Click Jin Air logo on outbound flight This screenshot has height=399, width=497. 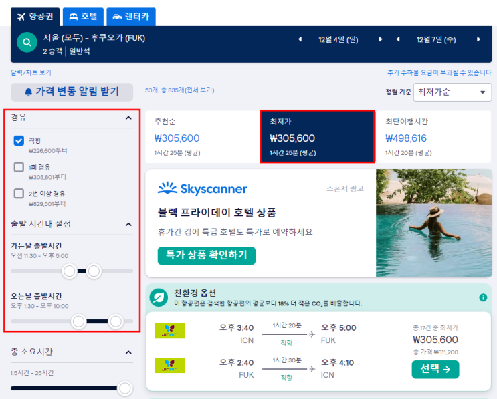pyautogui.click(x=170, y=331)
